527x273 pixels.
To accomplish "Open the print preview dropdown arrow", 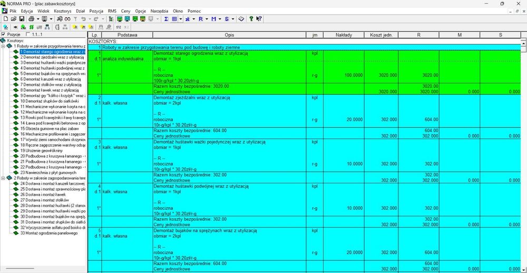I will pyautogui.click(x=51, y=19).
